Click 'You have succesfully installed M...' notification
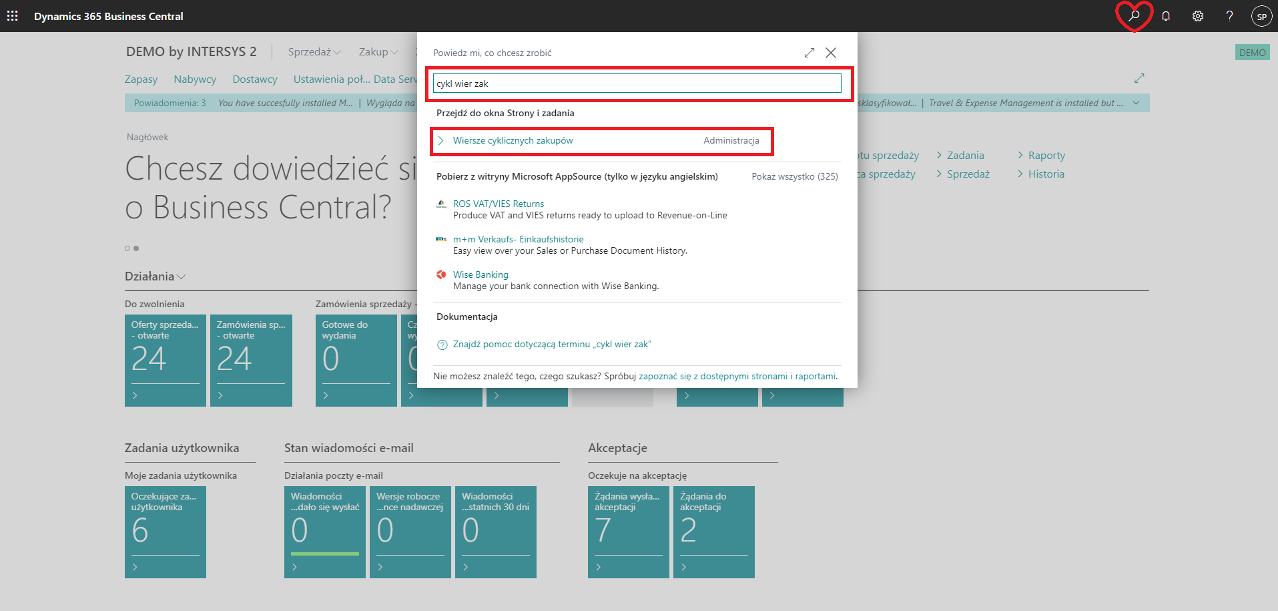The image size is (1278, 611). 286,103
